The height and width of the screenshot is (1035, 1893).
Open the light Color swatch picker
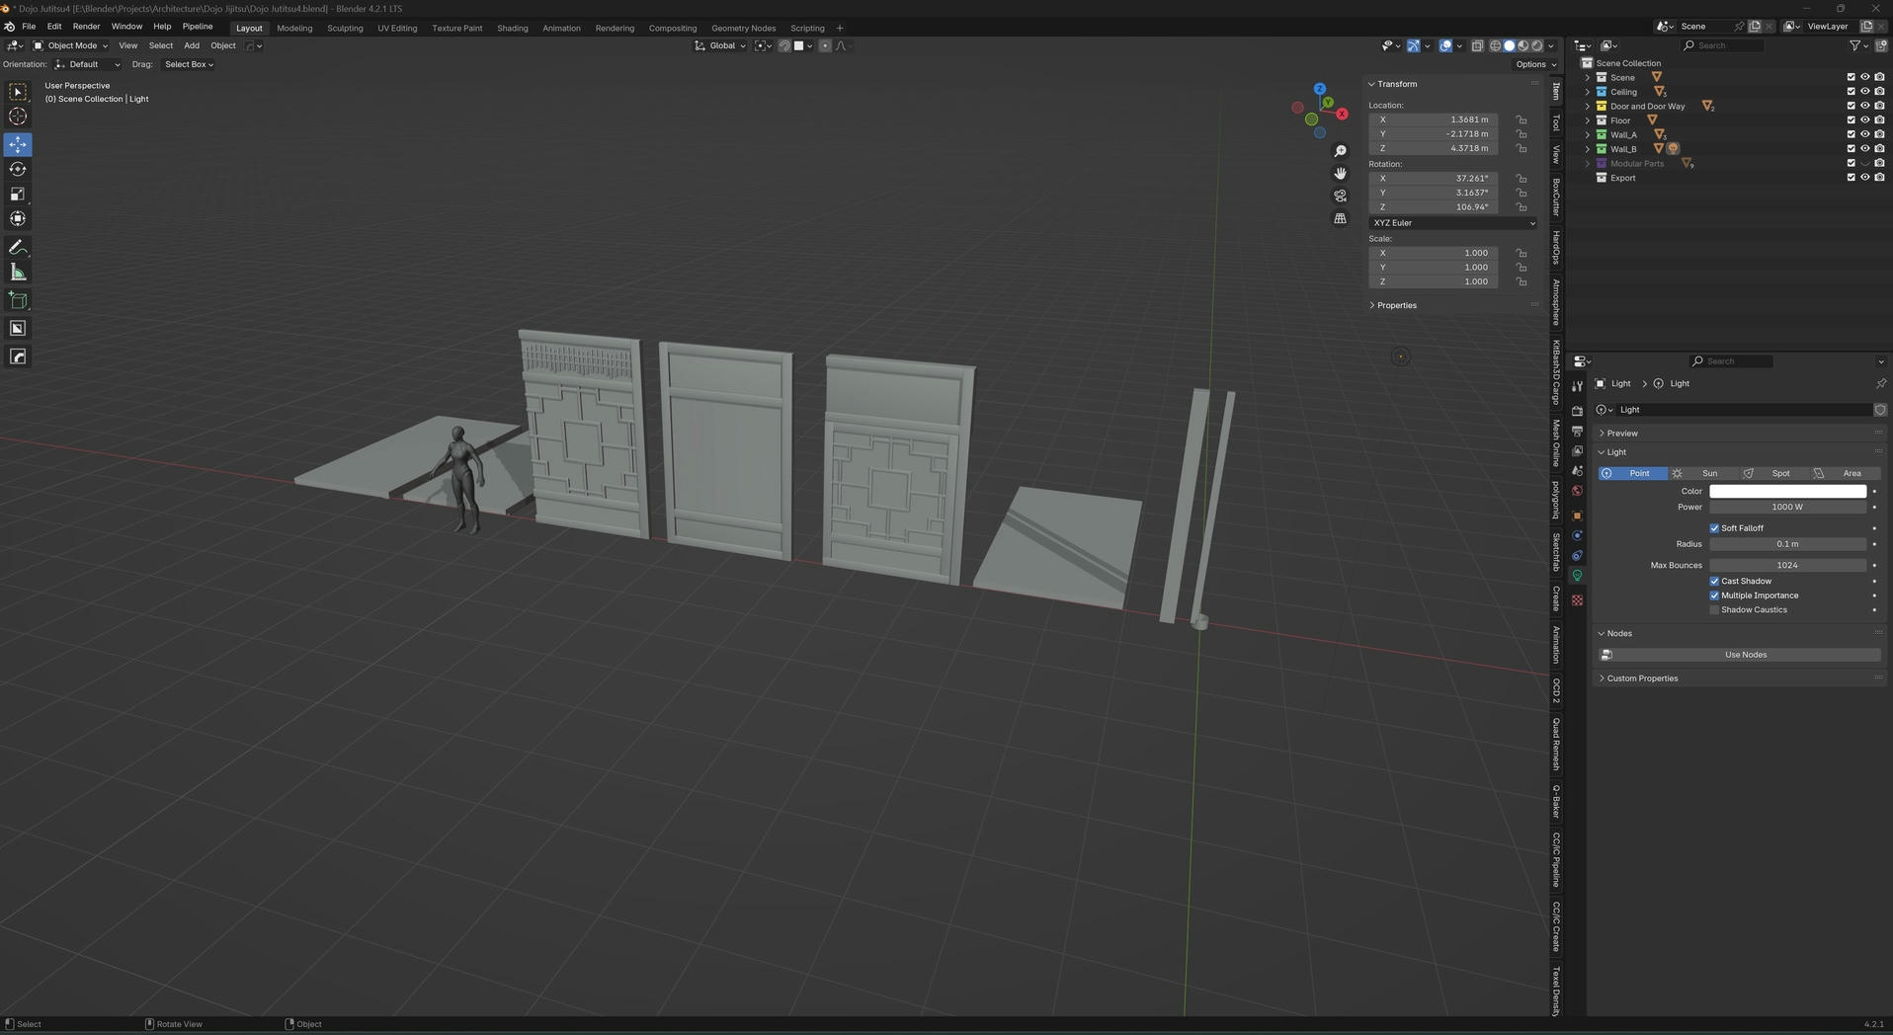coord(1786,491)
